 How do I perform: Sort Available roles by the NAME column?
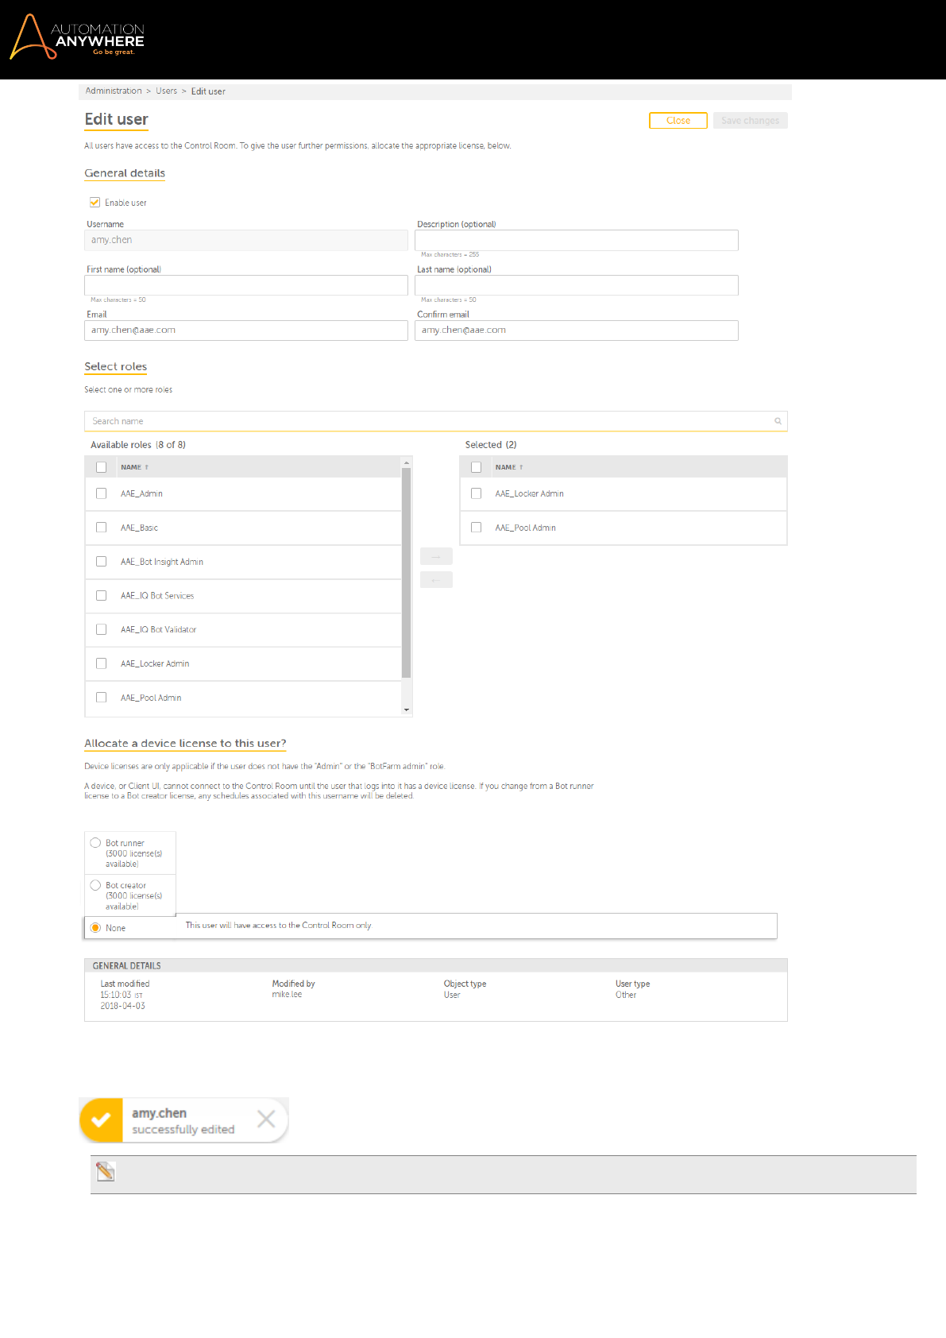pyautogui.click(x=132, y=467)
